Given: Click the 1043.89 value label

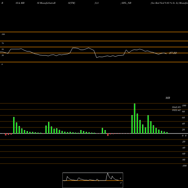Looking at the screenshot, I should pos(176,107).
